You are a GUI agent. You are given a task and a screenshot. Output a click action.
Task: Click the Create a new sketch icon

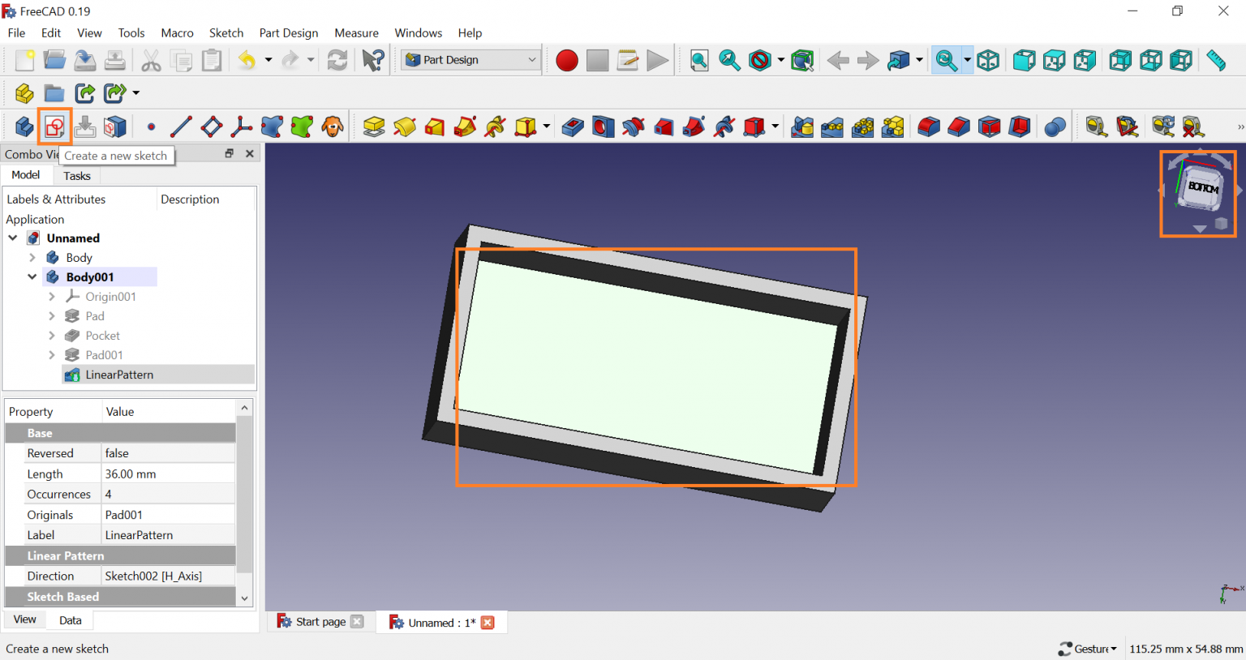pos(54,126)
